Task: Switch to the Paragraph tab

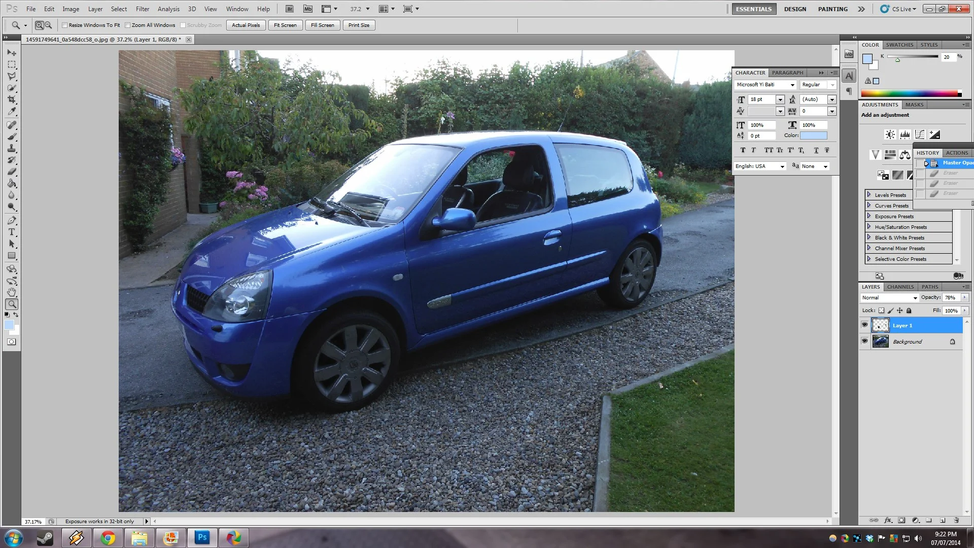Action: pos(787,73)
